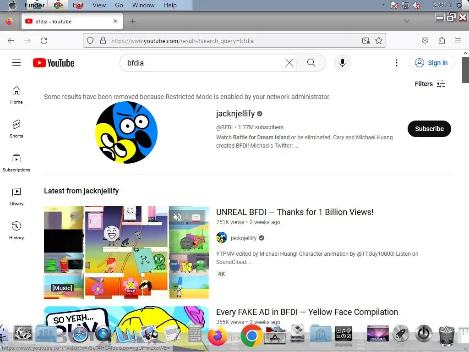Click the 4K badge under UNREAL BFDI
The height and width of the screenshot is (352, 469).
click(x=221, y=274)
